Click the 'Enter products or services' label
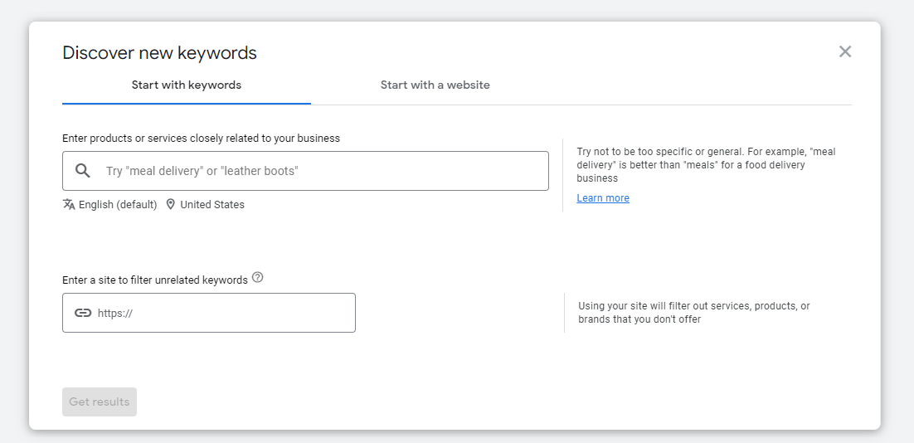 [201, 139]
